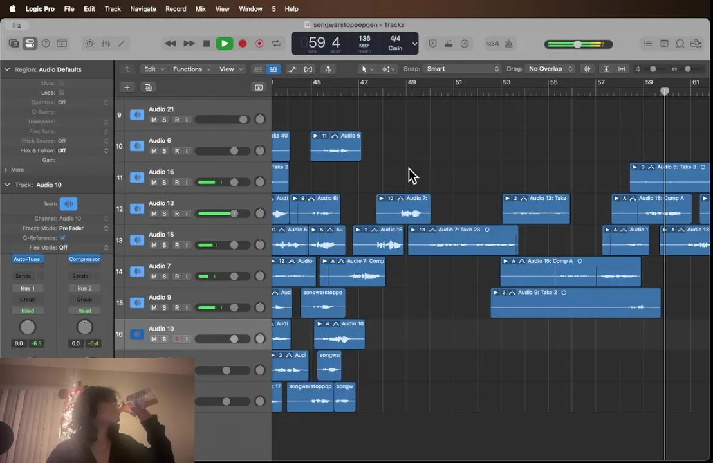Image resolution: width=713 pixels, height=463 pixels.
Task: Open the Mix menu
Action: pyautogui.click(x=201, y=8)
